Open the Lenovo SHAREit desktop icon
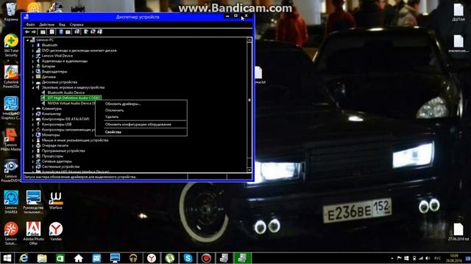 [11, 202]
